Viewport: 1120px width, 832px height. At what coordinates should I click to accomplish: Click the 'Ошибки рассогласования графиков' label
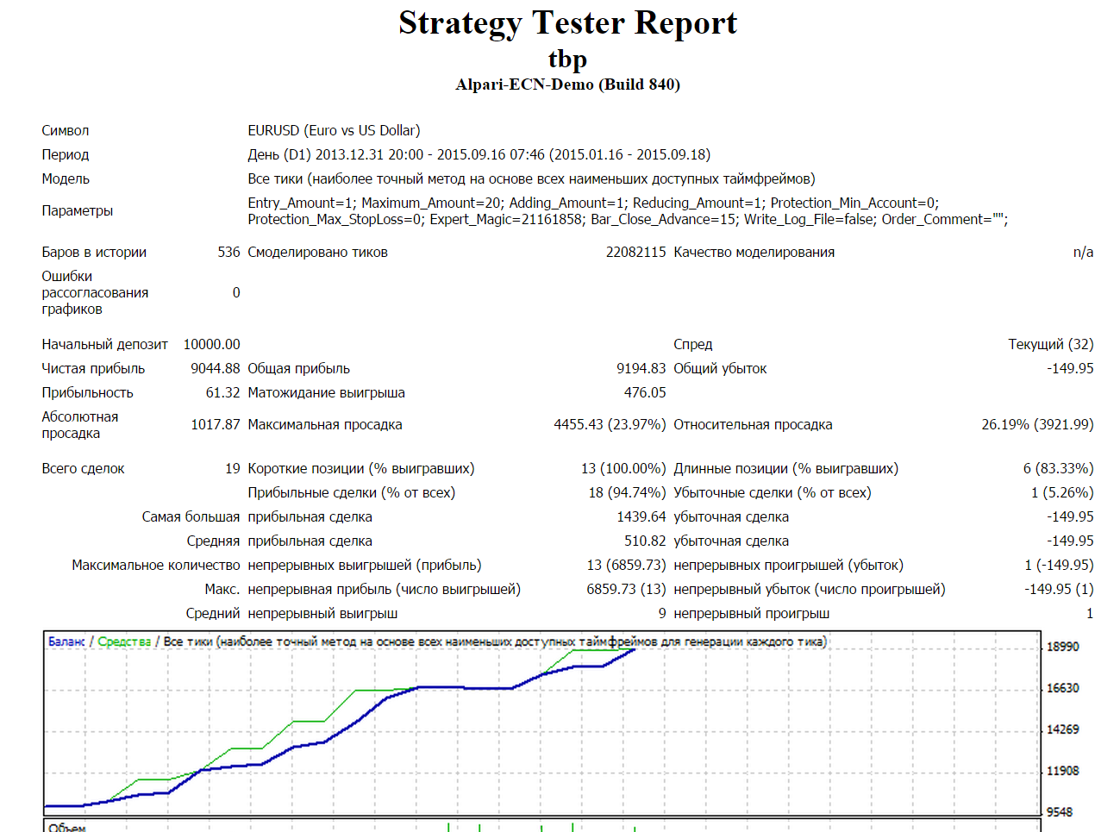point(95,292)
